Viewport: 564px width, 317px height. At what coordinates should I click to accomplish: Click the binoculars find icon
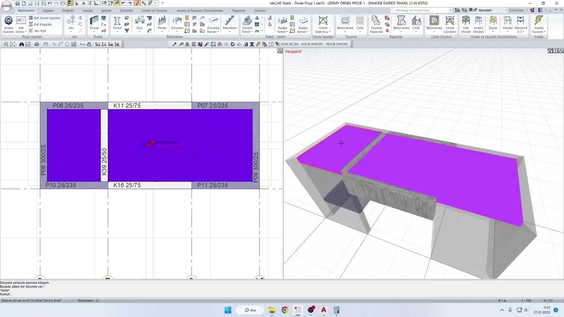pos(21,44)
